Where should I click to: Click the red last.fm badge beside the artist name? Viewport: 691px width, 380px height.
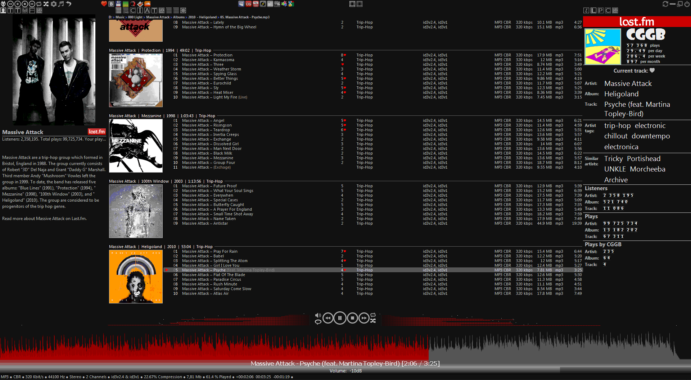tap(97, 132)
